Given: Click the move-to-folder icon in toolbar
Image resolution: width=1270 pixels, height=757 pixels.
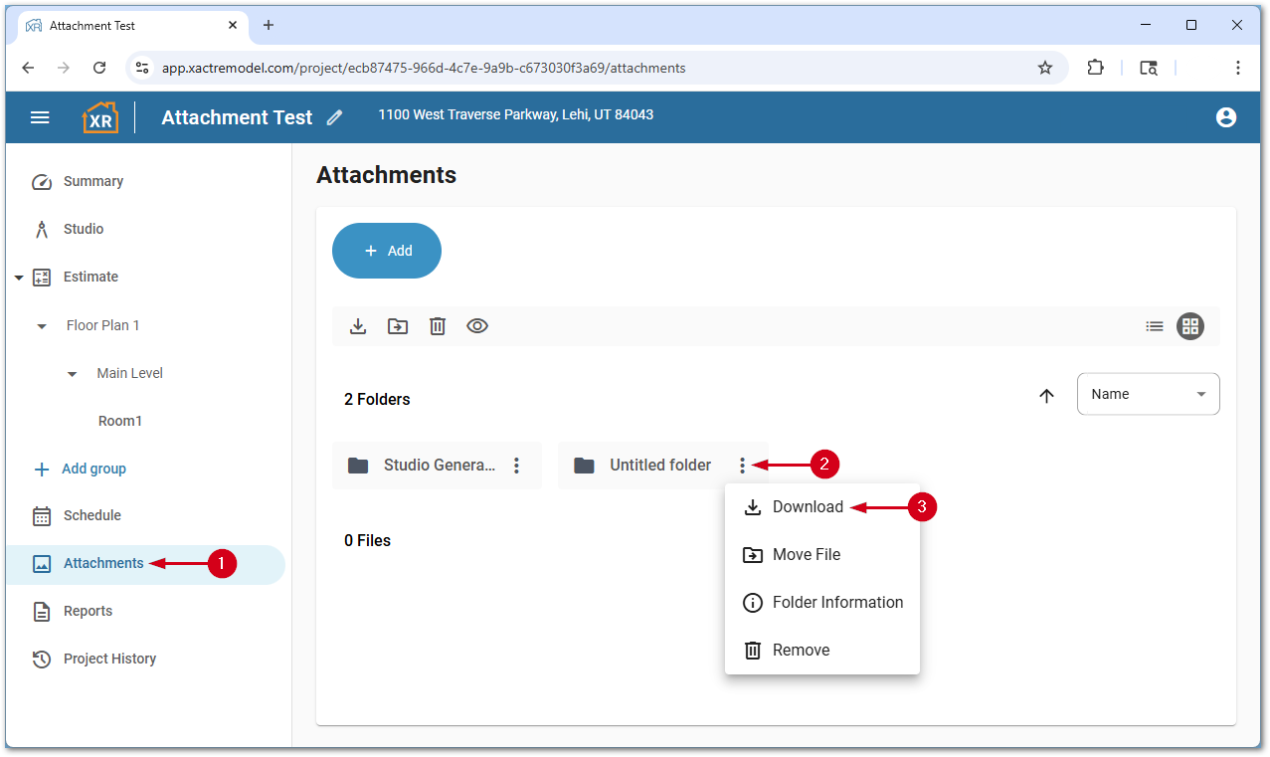Looking at the screenshot, I should pyautogui.click(x=398, y=326).
